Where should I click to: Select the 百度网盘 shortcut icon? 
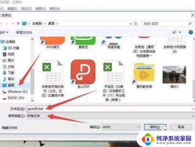(113, 41)
